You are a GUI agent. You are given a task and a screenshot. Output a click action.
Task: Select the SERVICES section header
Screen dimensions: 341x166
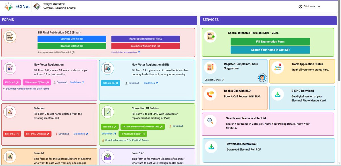[269, 20]
